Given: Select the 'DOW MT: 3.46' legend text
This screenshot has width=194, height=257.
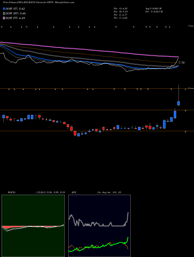Looking at the screenshot, I should [16, 14].
